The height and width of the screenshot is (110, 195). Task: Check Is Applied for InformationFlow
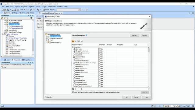(x=99, y=80)
